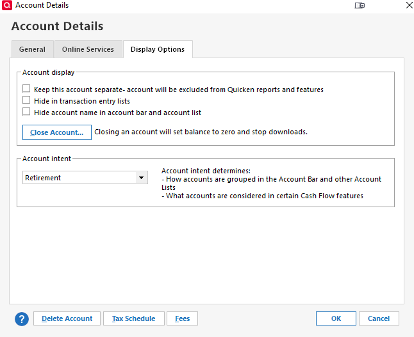Switch to the General tab
The height and width of the screenshot is (337, 414).
(x=32, y=49)
